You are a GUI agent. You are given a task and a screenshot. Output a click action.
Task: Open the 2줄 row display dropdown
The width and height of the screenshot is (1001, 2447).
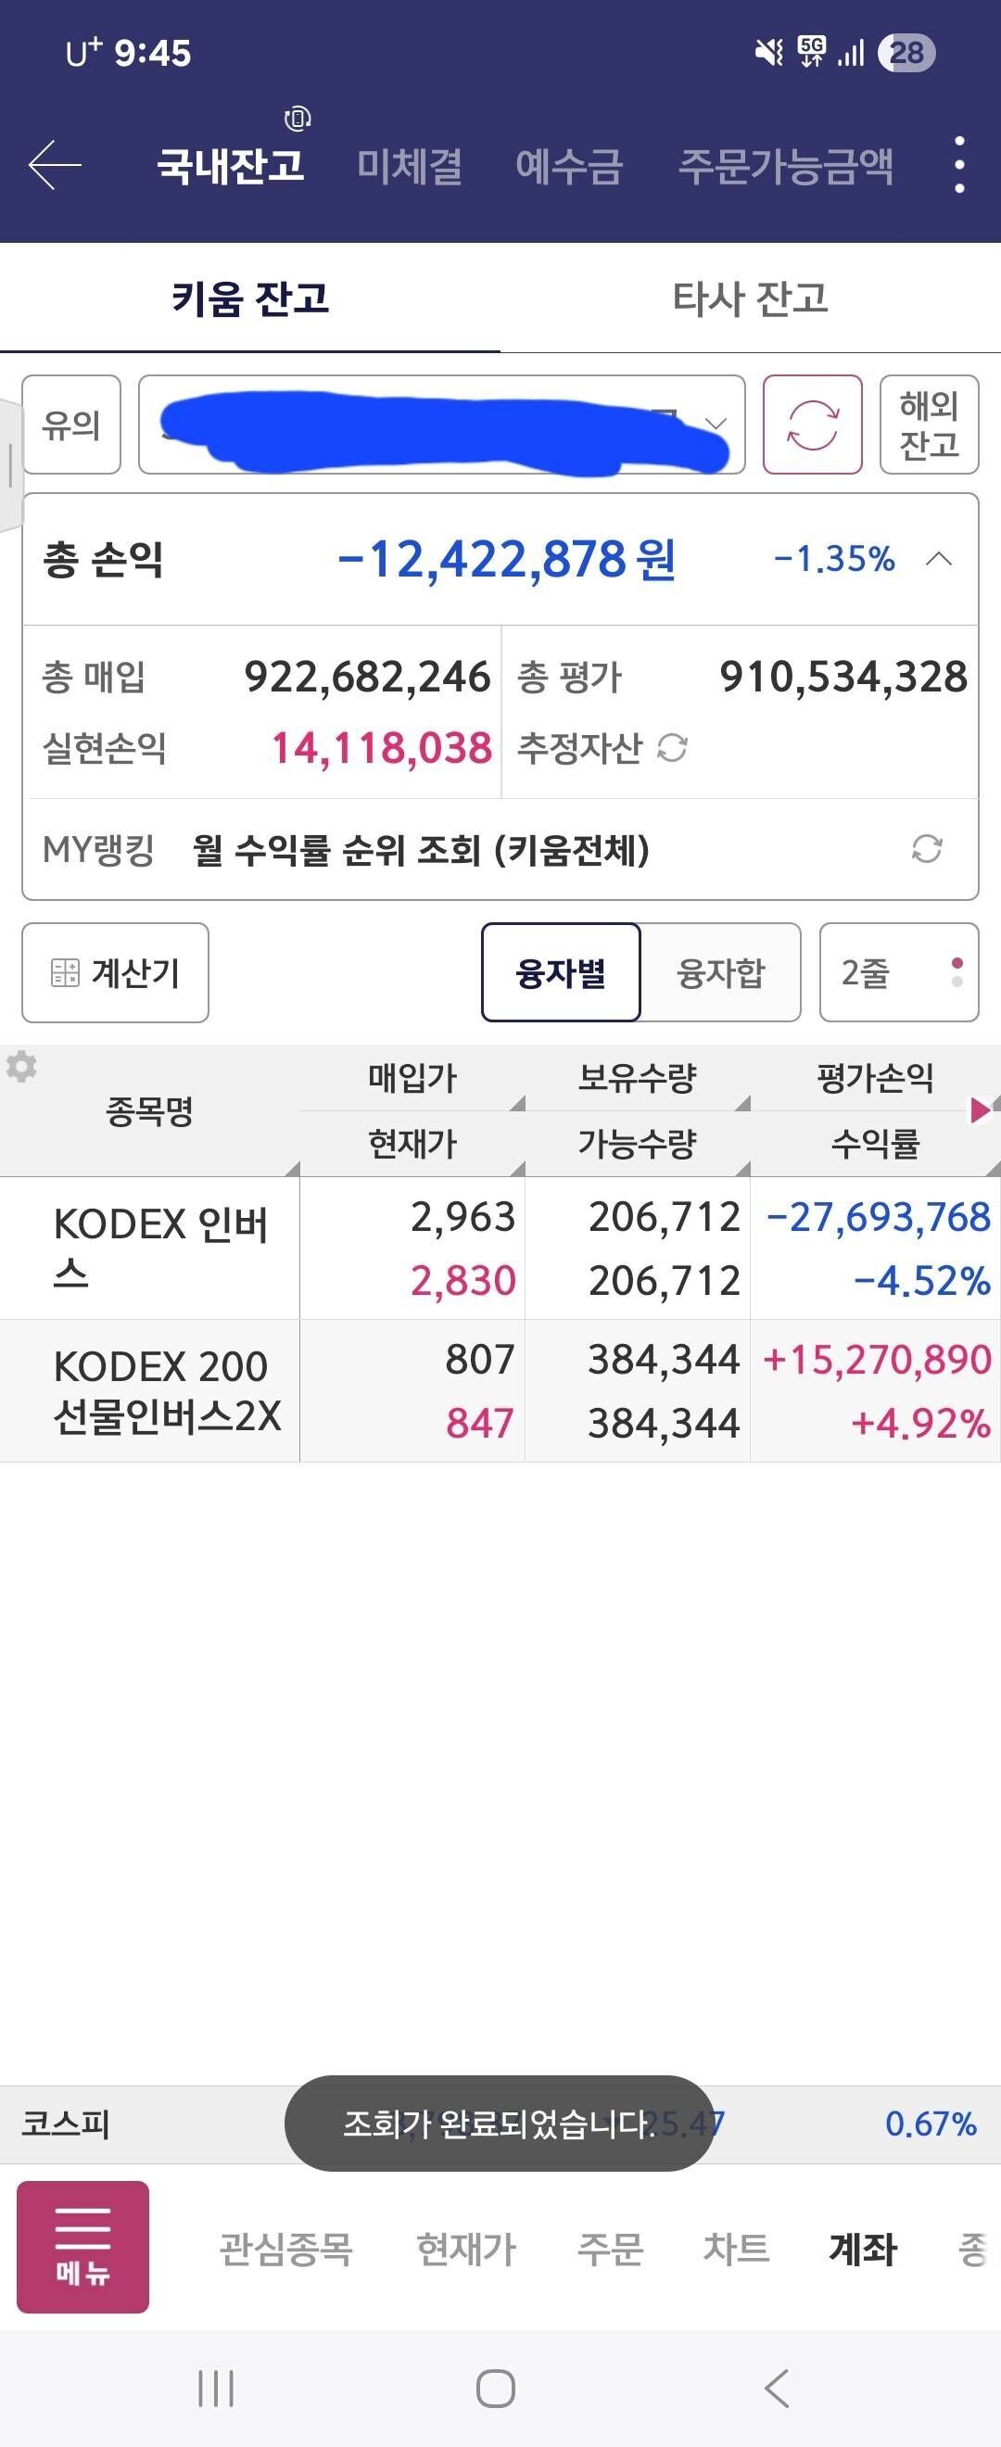[898, 974]
